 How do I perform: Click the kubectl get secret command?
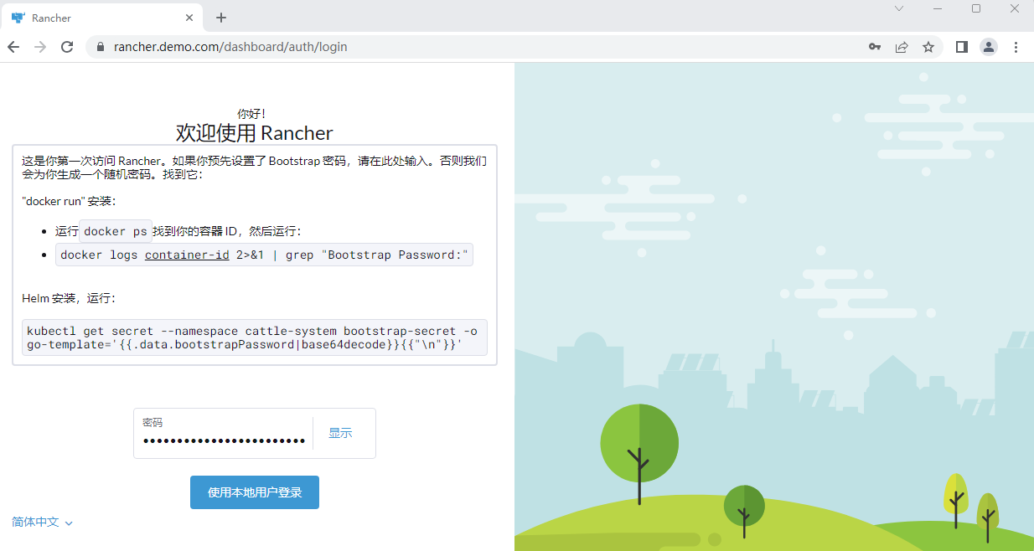[x=255, y=337]
